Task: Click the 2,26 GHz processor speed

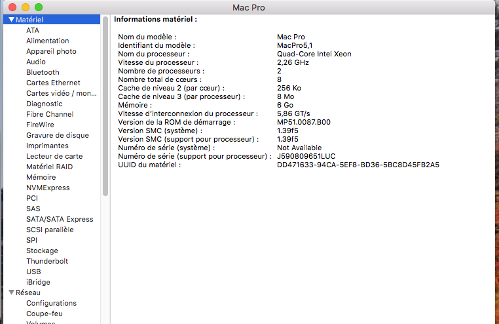Action: tap(293, 63)
